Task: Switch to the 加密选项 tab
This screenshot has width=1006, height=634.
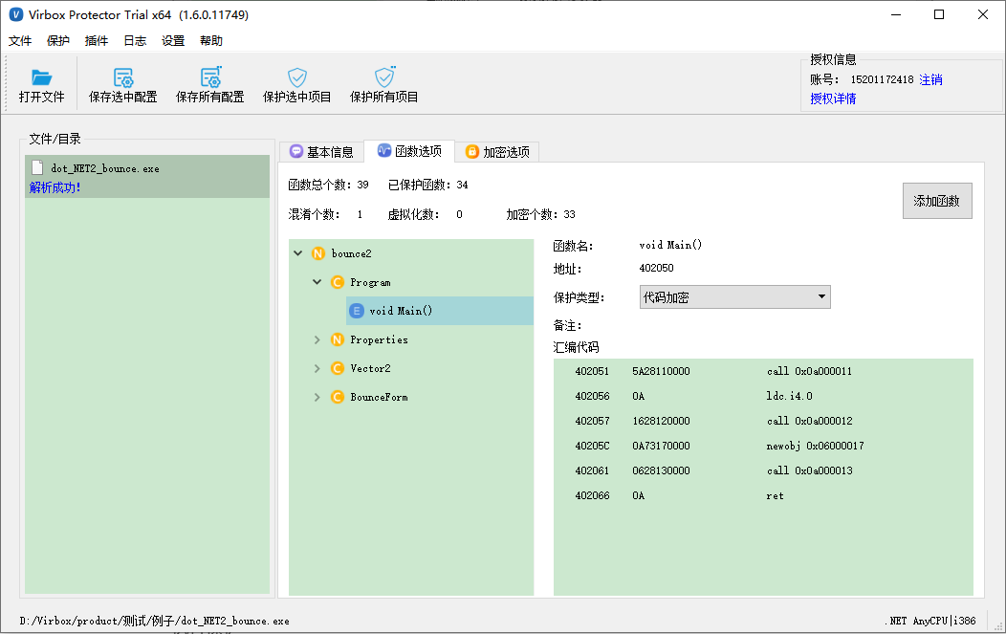Action: [497, 151]
